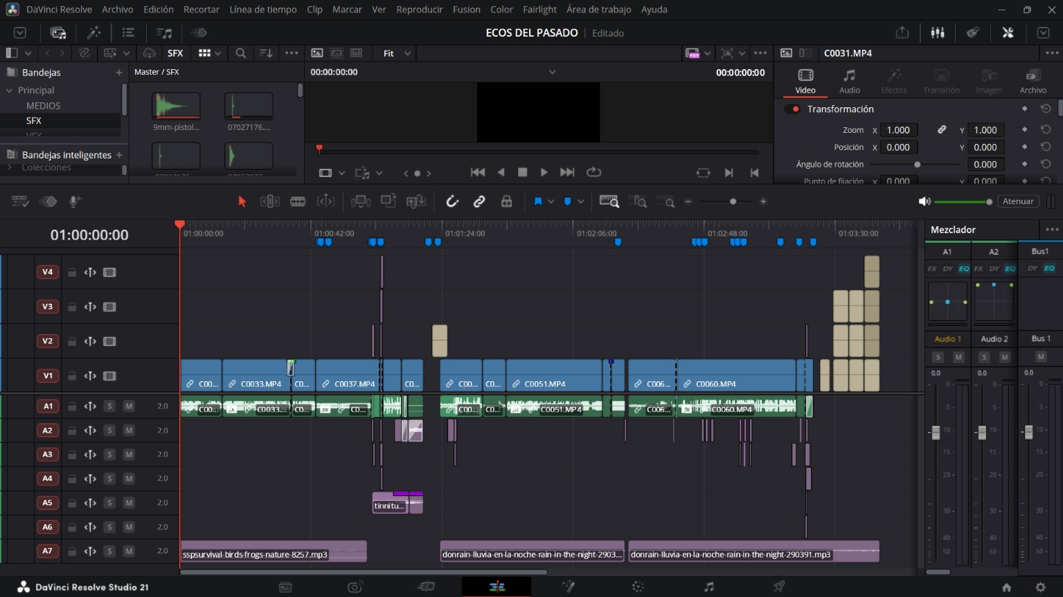
Task: Mute audio track A1
Action: click(129, 406)
